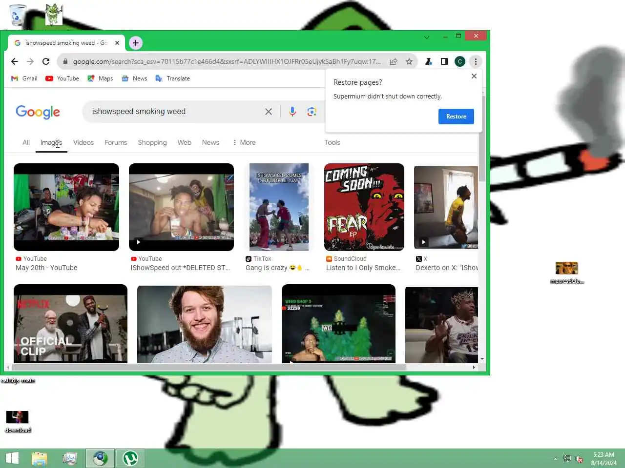The image size is (625, 468).
Task: Show hidden system tray icons
Action: click(555, 459)
